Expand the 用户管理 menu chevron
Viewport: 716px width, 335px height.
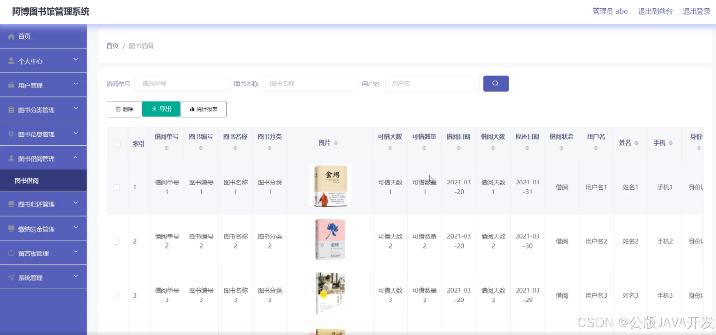[76, 84]
